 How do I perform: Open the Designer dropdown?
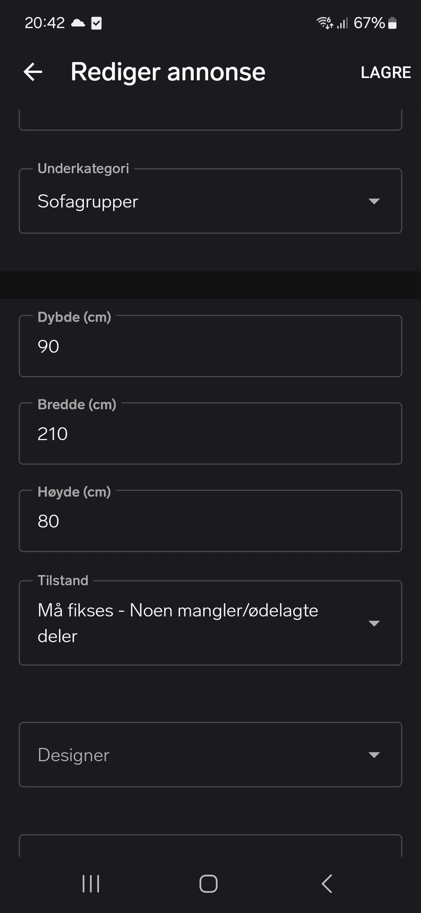[x=210, y=755]
